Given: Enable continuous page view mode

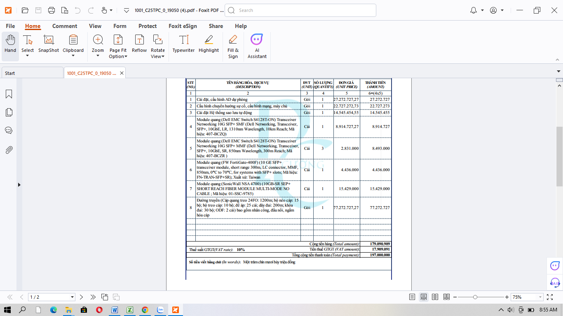Looking at the screenshot, I should click(423, 297).
